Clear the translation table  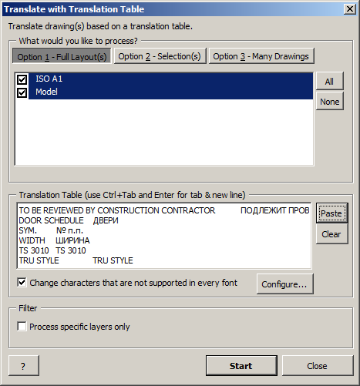[331, 234]
